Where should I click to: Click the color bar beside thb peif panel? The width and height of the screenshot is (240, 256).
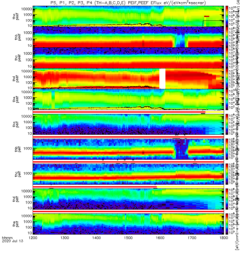tap(227, 149)
